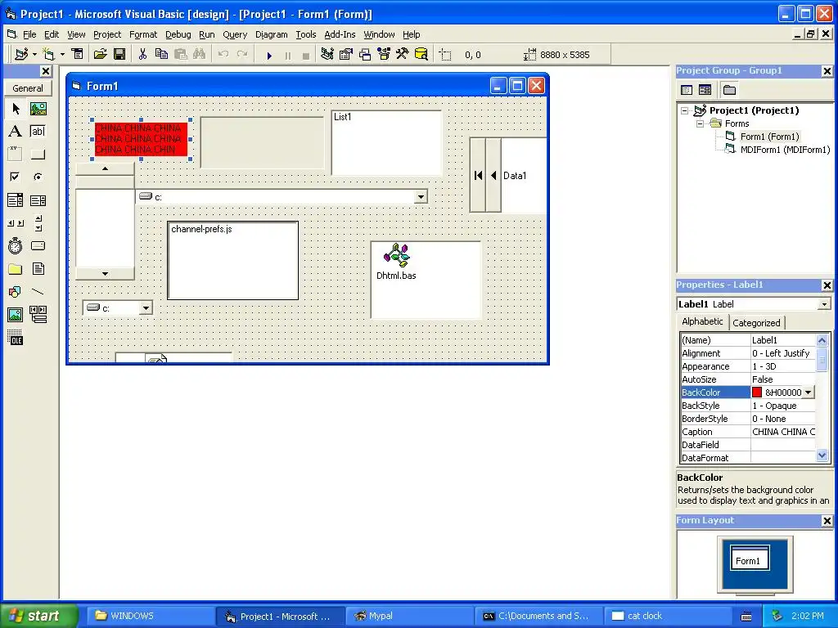Image resolution: width=838 pixels, height=628 pixels.
Task: Switch to the Alphabetic properties tab
Action: (x=702, y=321)
